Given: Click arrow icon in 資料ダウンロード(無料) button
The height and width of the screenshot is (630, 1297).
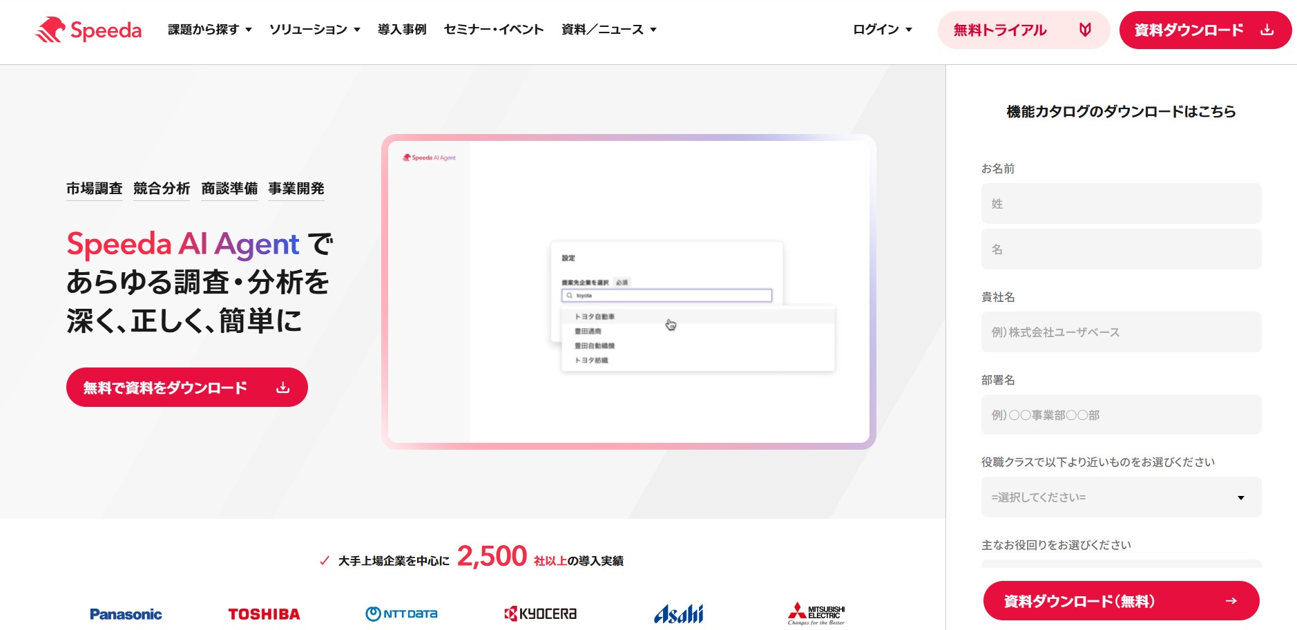Looking at the screenshot, I should pos(1231,601).
